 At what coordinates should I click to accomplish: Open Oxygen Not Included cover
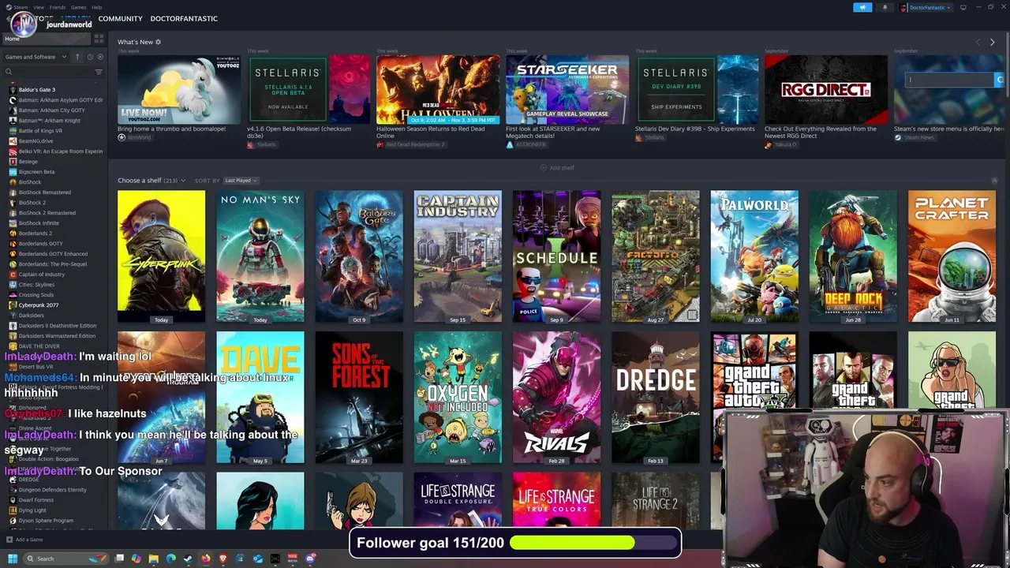[458, 397]
